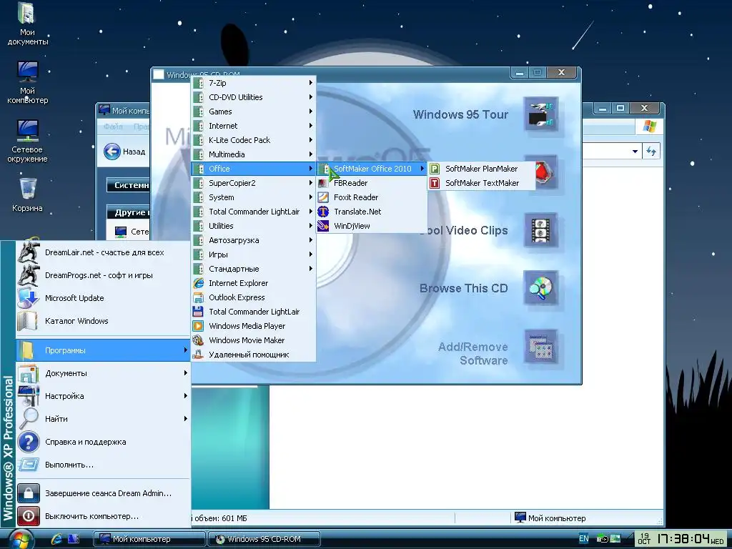The image size is (732, 549).
Task: Click the Add/Remove Software link
Action: coord(473,353)
